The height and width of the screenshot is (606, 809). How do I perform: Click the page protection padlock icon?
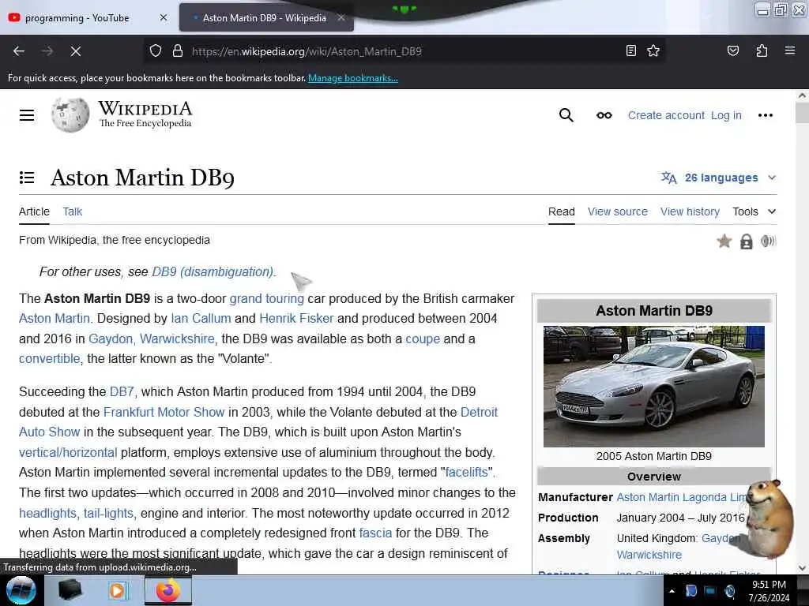[x=746, y=241]
